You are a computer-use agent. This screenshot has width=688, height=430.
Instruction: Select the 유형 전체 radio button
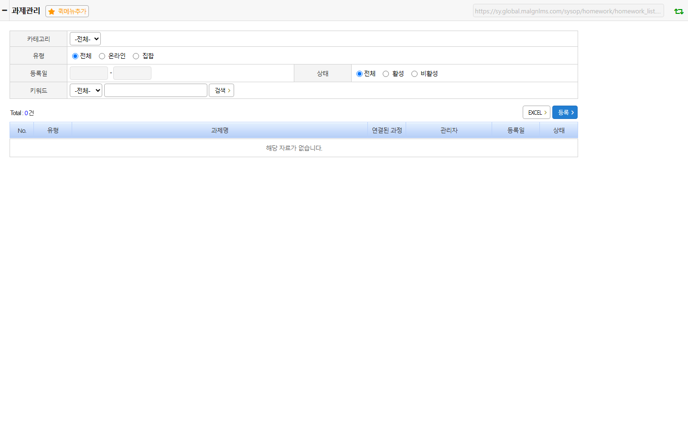pyautogui.click(x=75, y=56)
